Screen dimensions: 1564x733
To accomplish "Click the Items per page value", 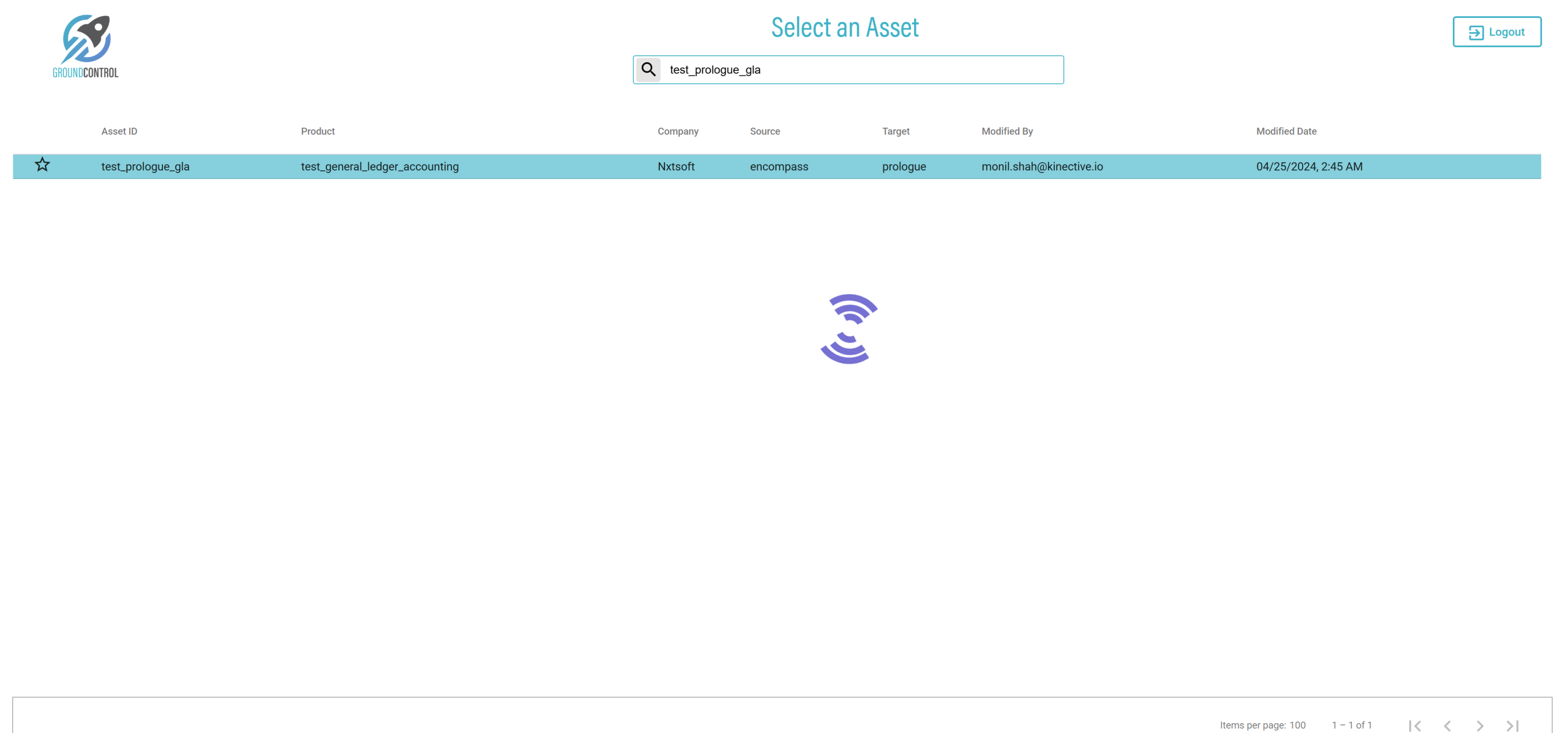I will 1297,725.
